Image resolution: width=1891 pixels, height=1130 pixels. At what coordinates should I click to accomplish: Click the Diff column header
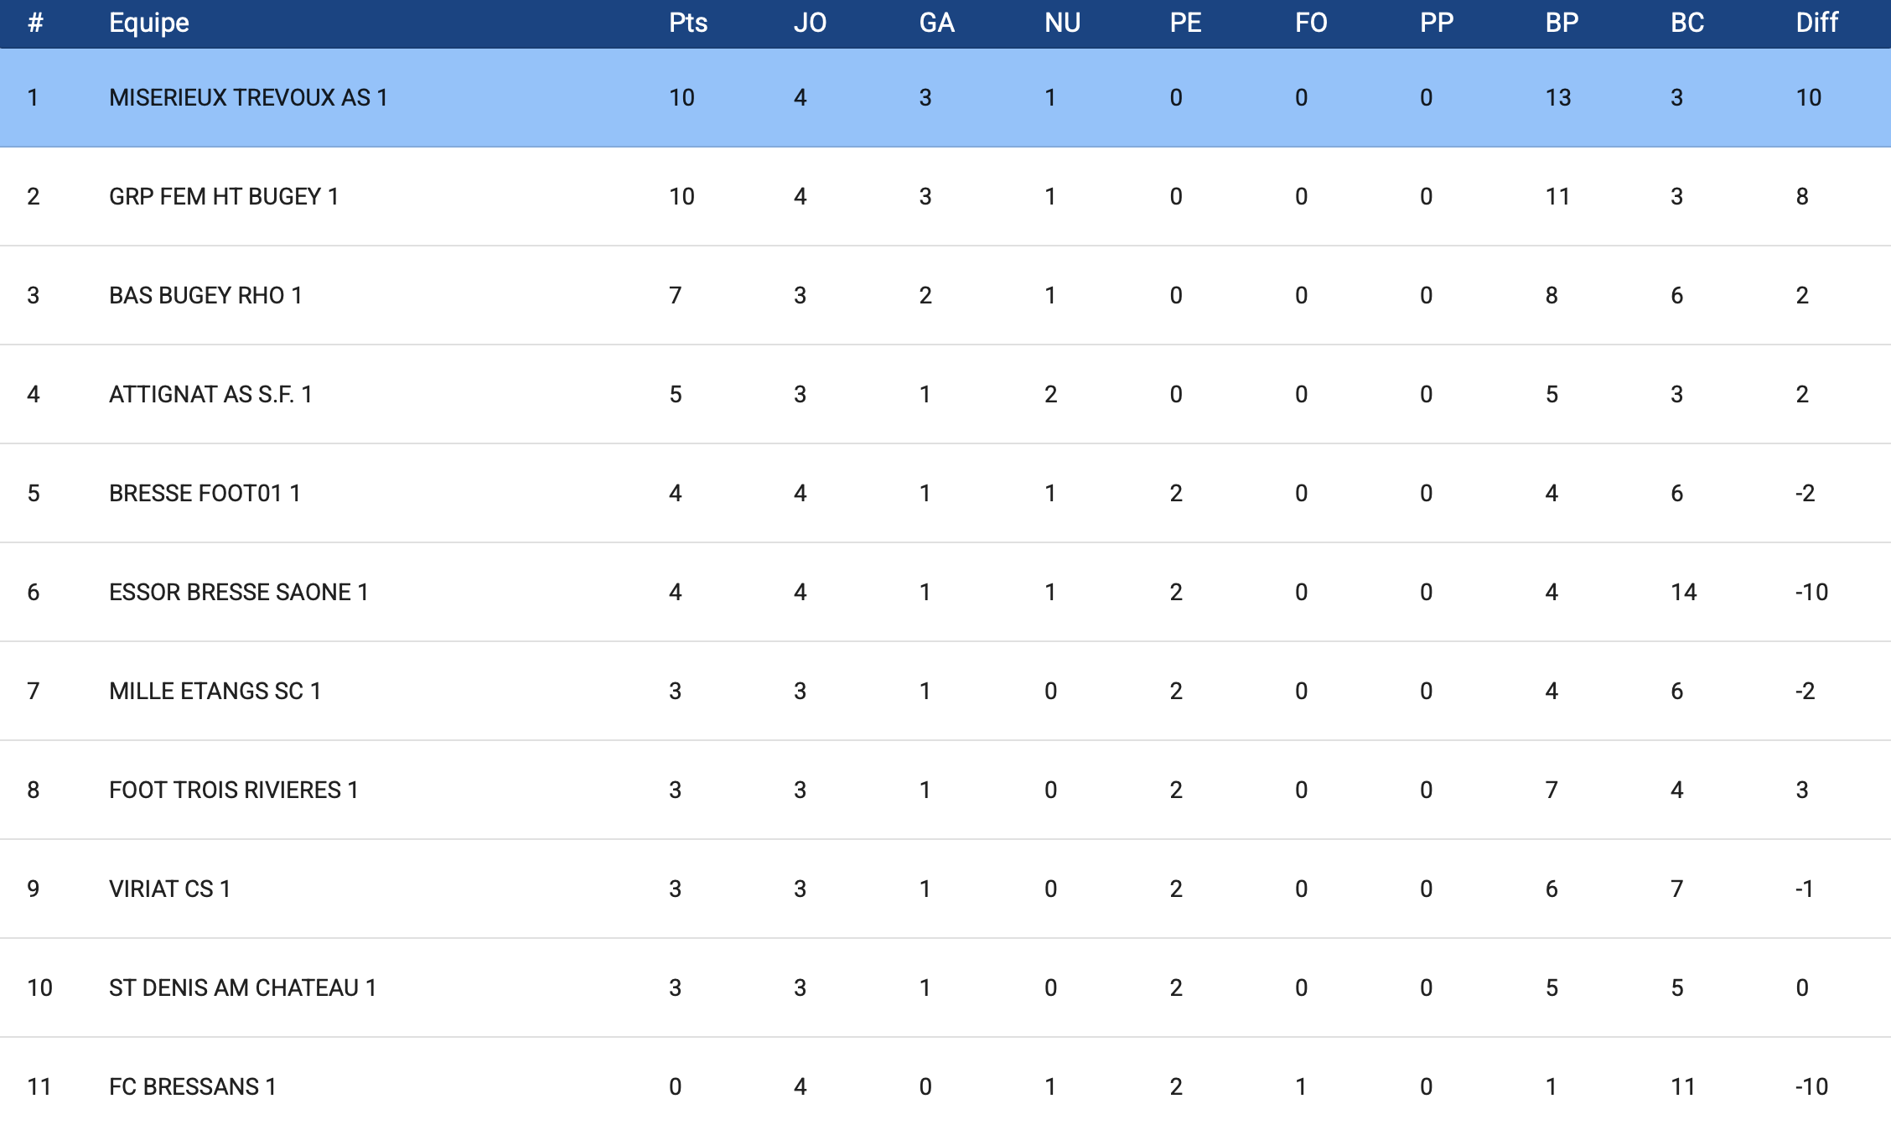pyautogui.click(x=1816, y=23)
